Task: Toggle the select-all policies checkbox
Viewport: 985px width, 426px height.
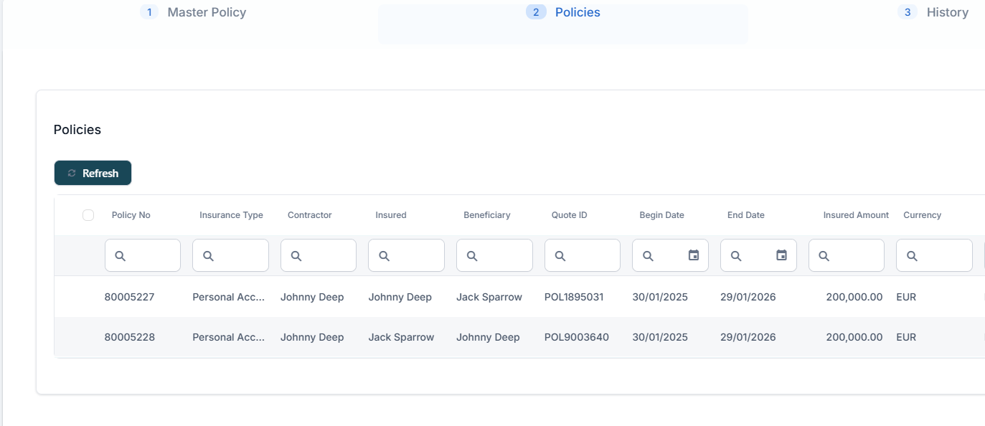Action: pos(88,215)
